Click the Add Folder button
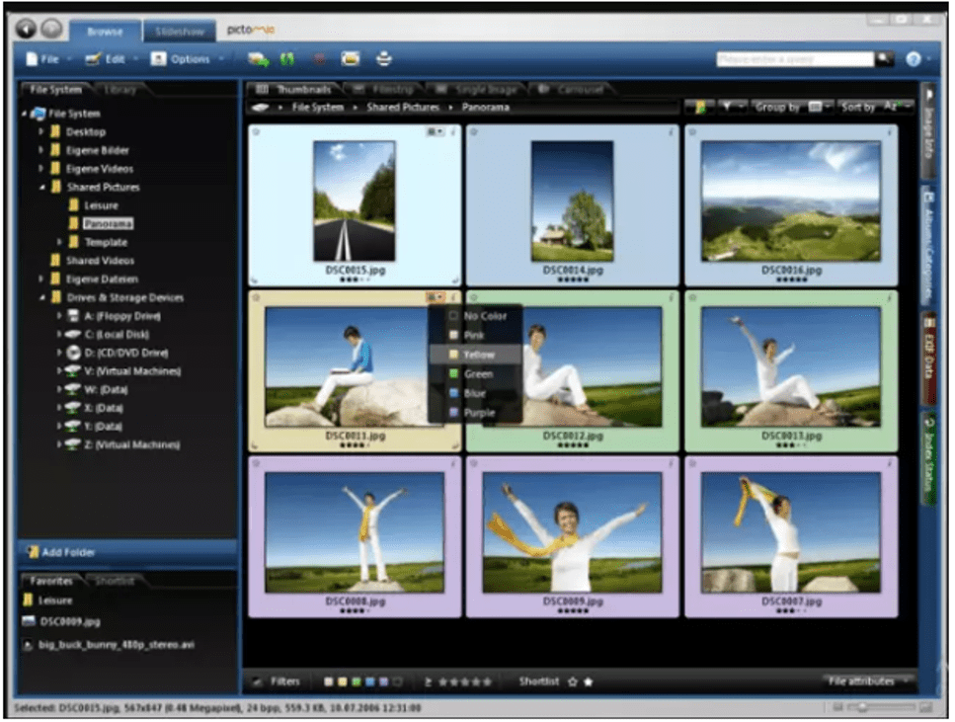Viewport: 955px width, 722px height. click(69, 552)
